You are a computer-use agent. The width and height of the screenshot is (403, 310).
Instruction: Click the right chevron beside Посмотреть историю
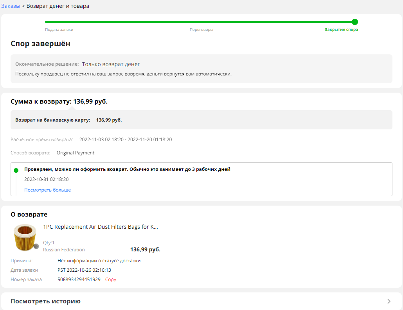[389, 301]
